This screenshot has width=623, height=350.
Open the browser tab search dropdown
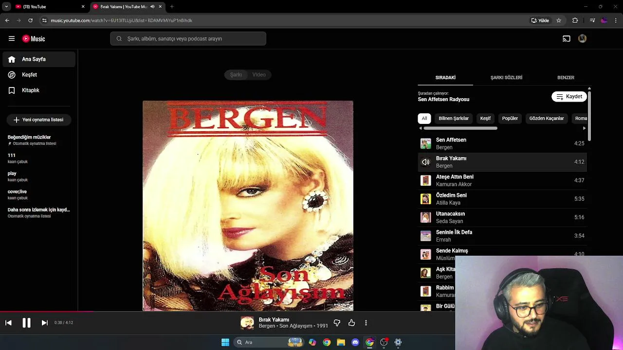pos(6,7)
